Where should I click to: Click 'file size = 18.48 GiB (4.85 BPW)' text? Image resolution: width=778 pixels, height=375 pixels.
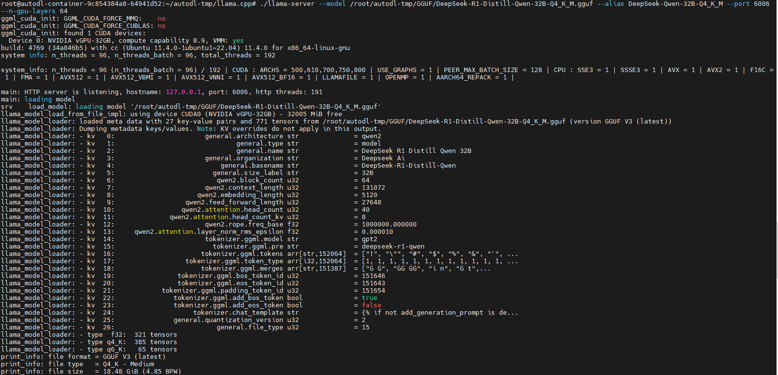(115, 372)
